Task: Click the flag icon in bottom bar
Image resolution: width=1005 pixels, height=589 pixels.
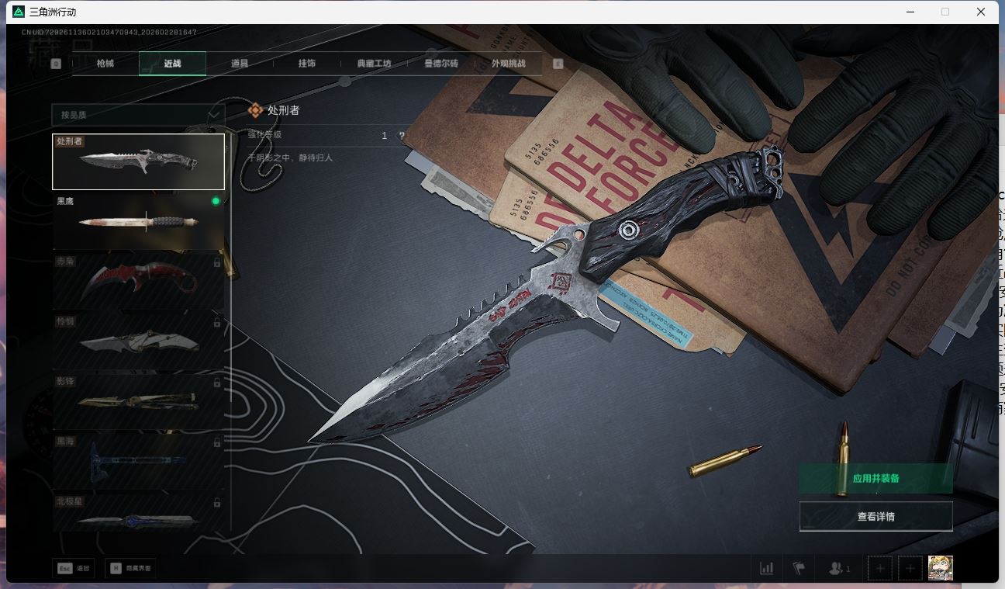Action: coord(799,568)
